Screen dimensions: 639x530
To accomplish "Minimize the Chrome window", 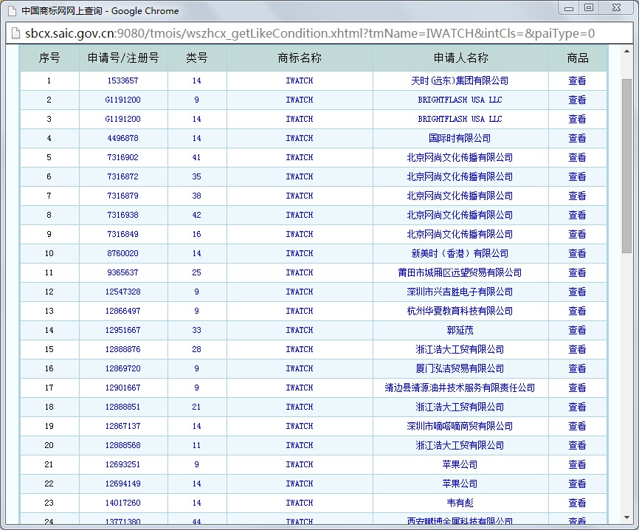I will click(569, 8).
